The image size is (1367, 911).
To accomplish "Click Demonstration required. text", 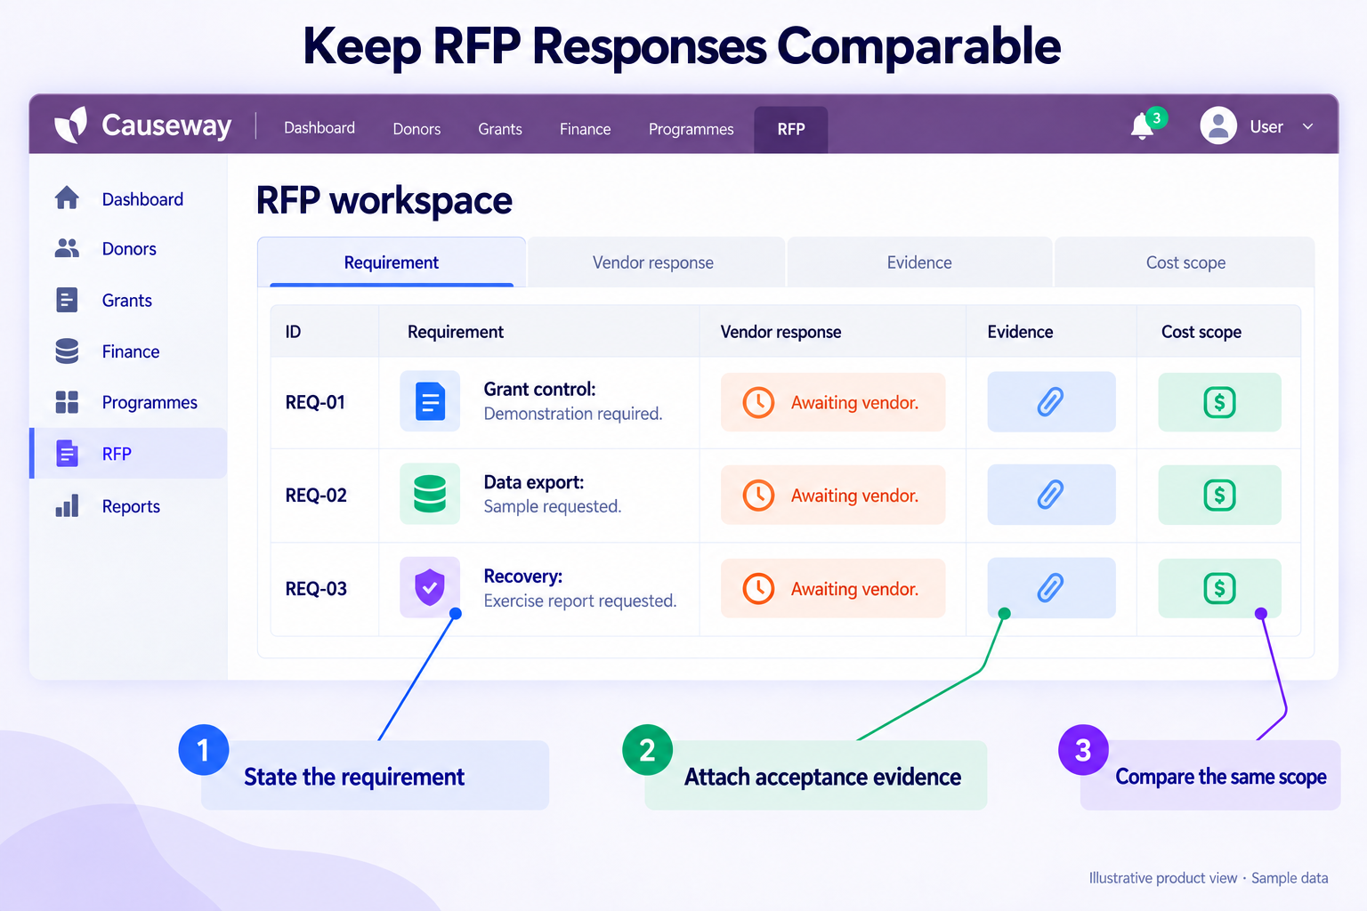I will point(573,414).
